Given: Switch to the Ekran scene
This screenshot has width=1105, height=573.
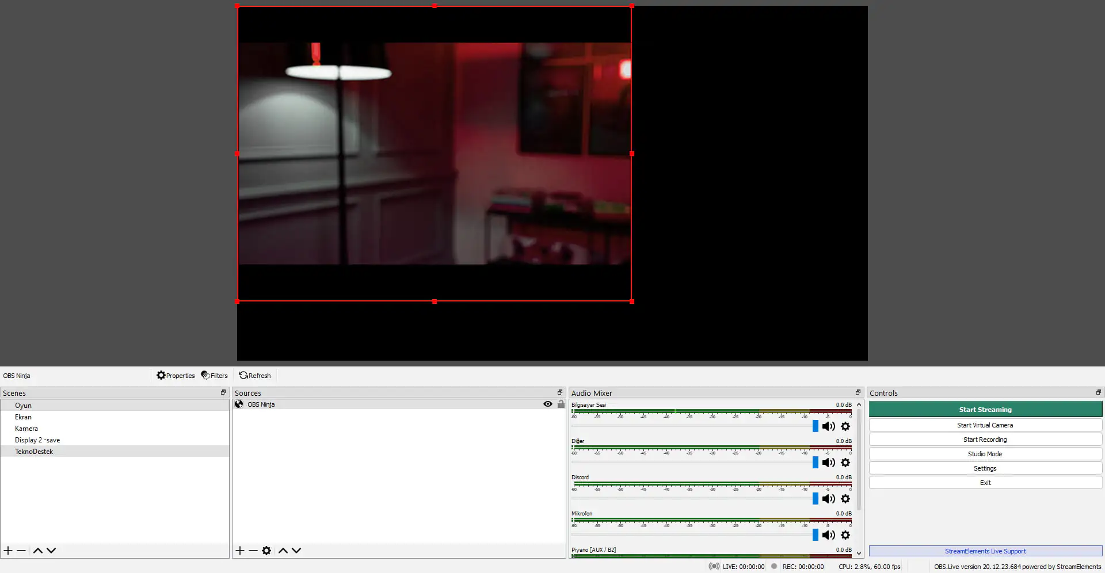Looking at the screenshot, I should tap(23, 417).
